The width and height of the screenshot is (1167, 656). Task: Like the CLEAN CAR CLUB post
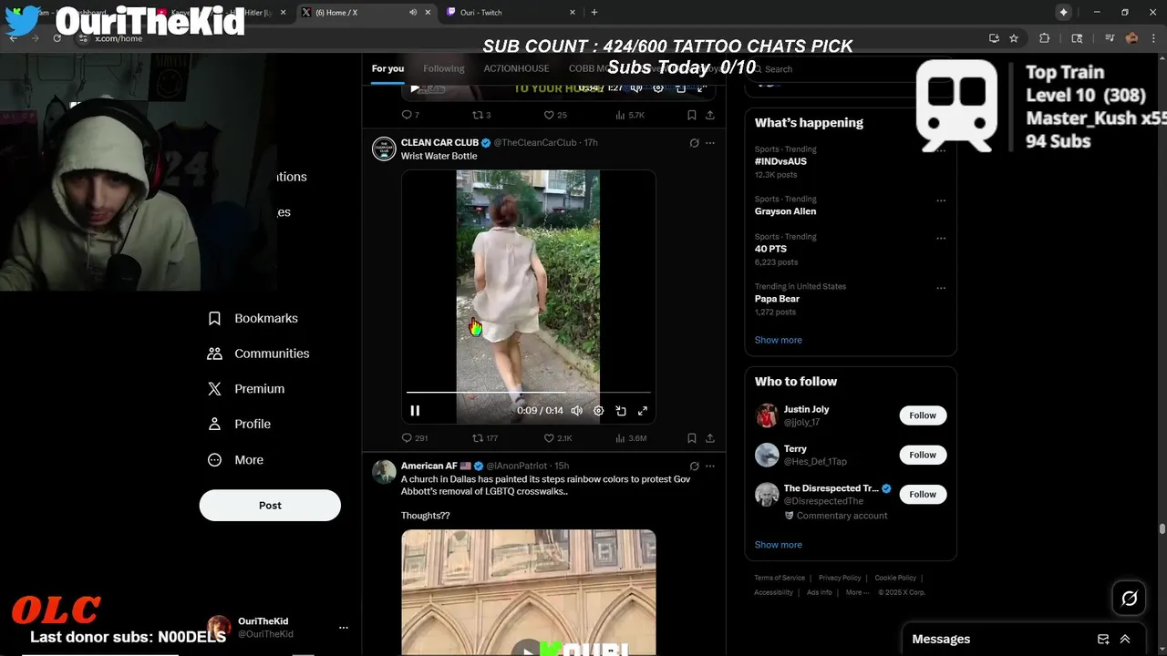[558, 438]
